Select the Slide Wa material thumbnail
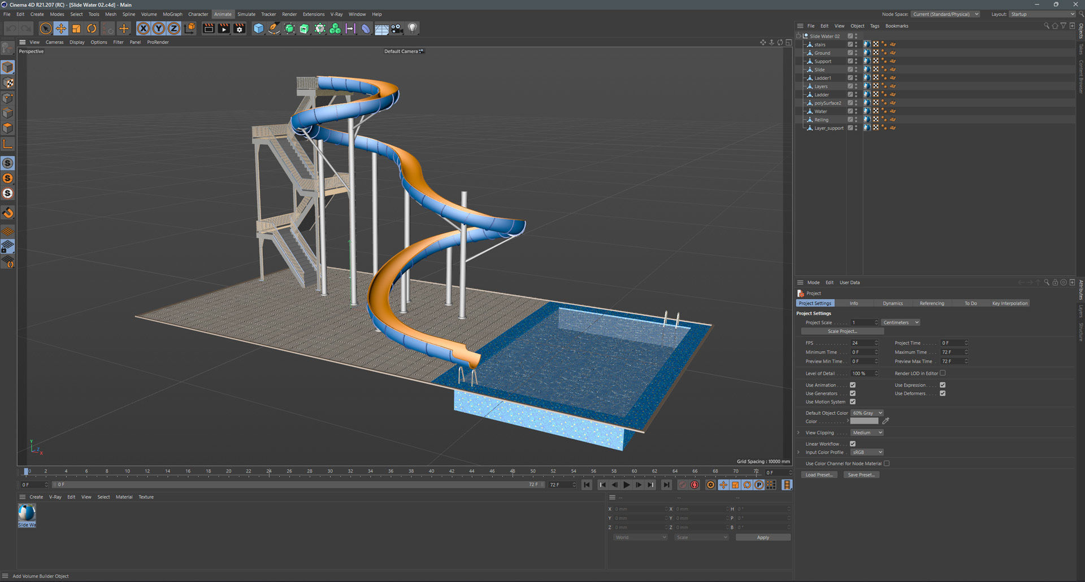The height and width of the screenshot is (582, 1085). pyautogui.click(x=27, y=513)
